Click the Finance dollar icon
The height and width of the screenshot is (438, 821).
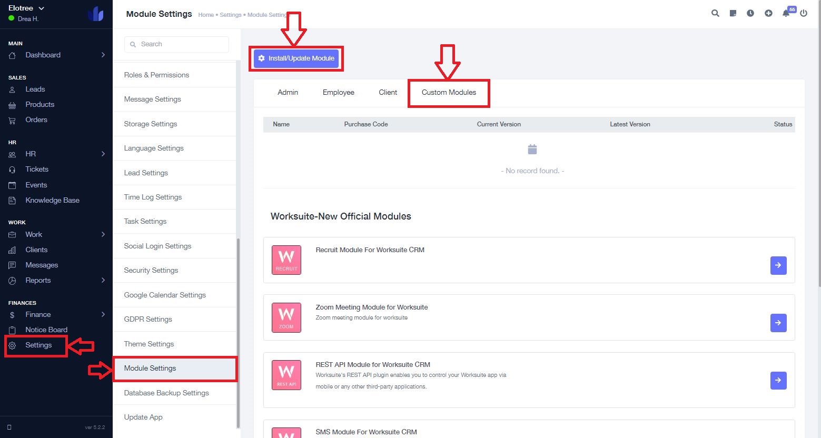[12, 315]
